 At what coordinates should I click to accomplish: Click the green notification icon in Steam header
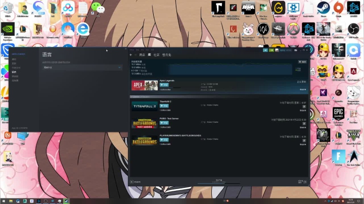click(271, 50)
